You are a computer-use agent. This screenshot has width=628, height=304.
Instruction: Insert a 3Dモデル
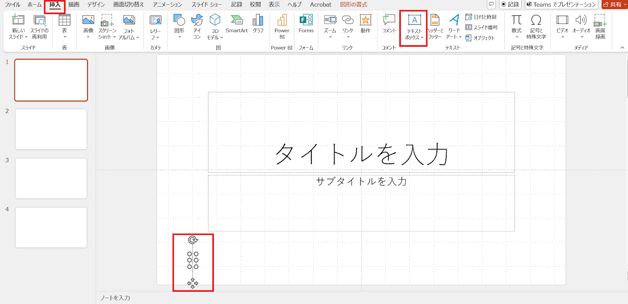click(215, 27)
